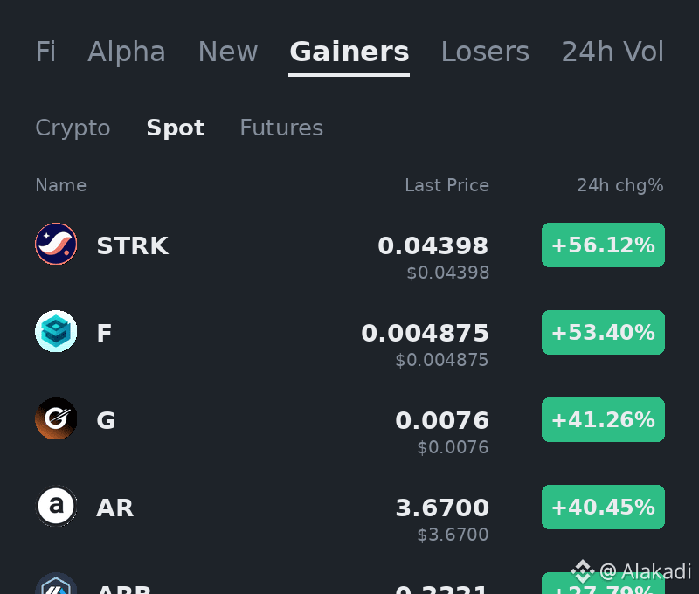Switch to the Losers tab
699x594 pixels.
coord(485,52)
